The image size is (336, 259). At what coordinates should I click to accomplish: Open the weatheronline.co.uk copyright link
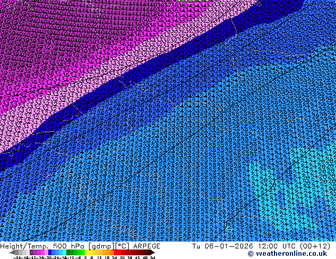[287, 254]
